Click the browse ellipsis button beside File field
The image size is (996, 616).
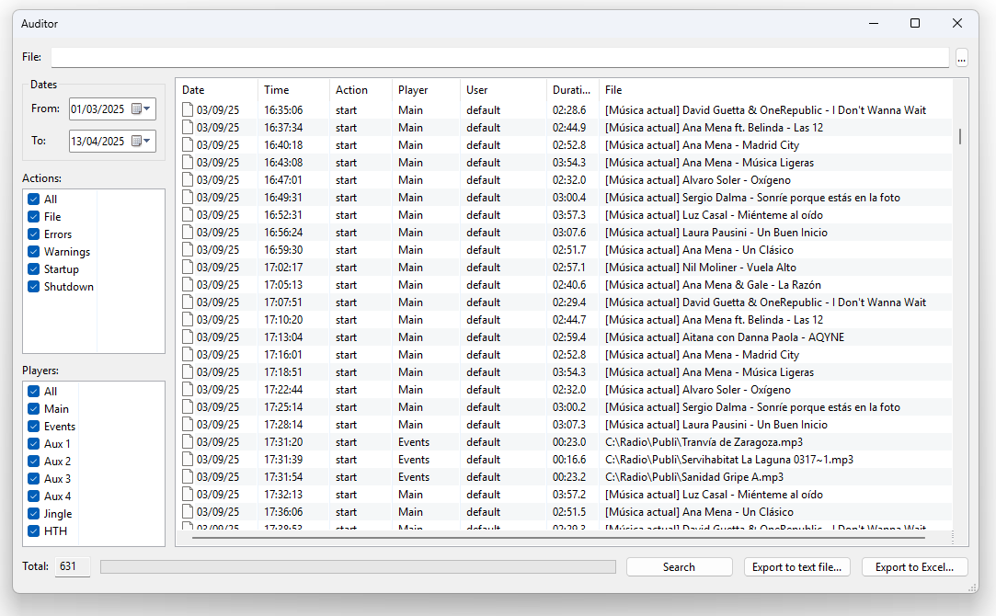coord(961,58)
